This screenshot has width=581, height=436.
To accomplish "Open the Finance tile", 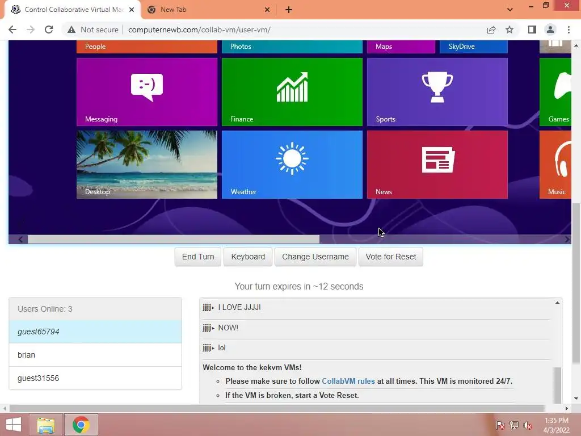I will [x=292, y=91].
